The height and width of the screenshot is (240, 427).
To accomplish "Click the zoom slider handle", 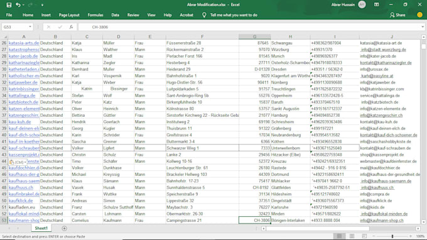I will click(392, 236).
